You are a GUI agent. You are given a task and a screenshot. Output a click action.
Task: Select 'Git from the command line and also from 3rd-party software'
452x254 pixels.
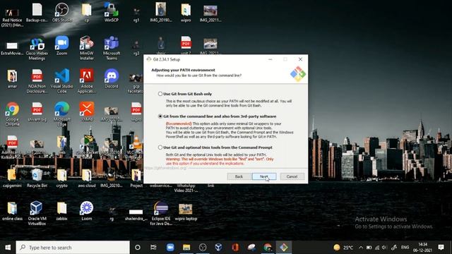(160, 116)
